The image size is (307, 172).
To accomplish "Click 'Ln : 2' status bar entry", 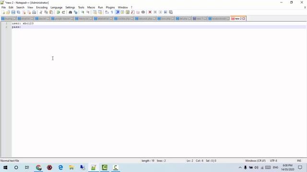I will click(x=190, y=161).
